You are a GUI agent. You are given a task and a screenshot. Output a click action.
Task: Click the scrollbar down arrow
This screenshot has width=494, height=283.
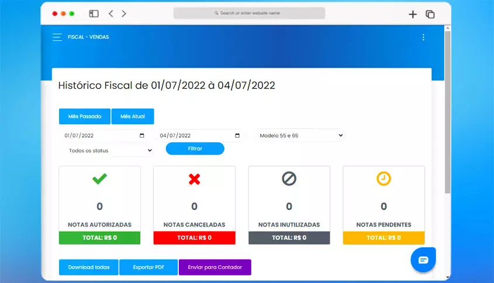pos(448,277)
